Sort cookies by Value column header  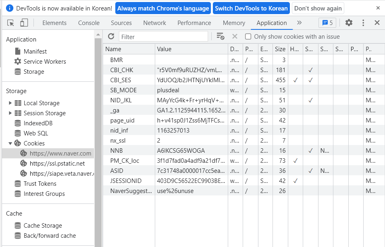[x=191, y=49]
